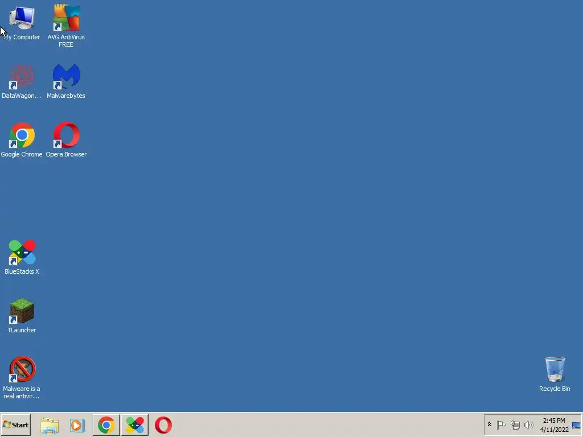The height and width of the screenshot is (437, 583).
Task: Open the Start menu
Action: tap(15, 425)
